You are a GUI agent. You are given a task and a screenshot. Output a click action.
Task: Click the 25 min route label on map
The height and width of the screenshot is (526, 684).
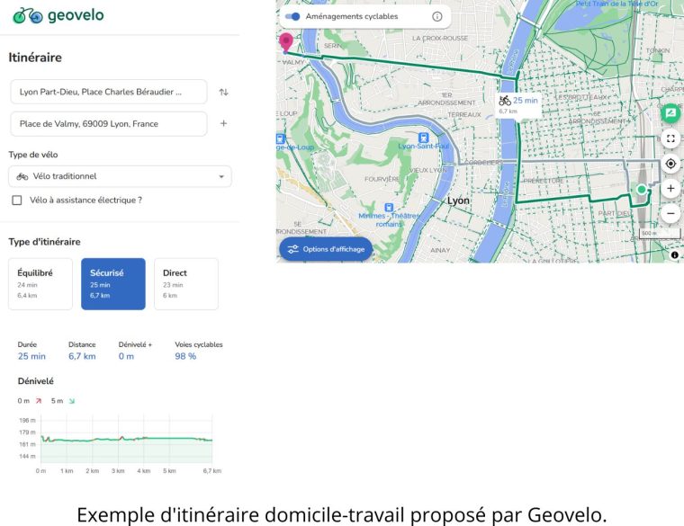pyautogui.click(x=526, y=100)
